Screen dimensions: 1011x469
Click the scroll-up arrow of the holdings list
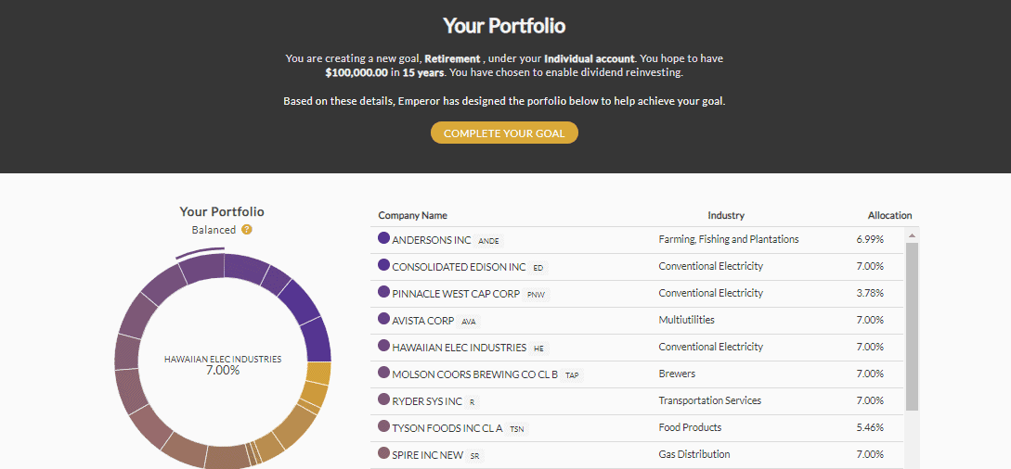(x=912, y=235)
